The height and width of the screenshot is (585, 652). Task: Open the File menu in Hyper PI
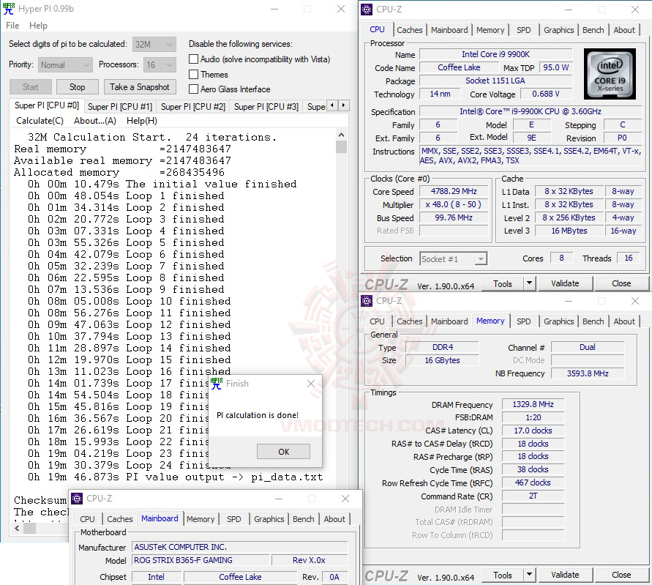tap(11, 25)
